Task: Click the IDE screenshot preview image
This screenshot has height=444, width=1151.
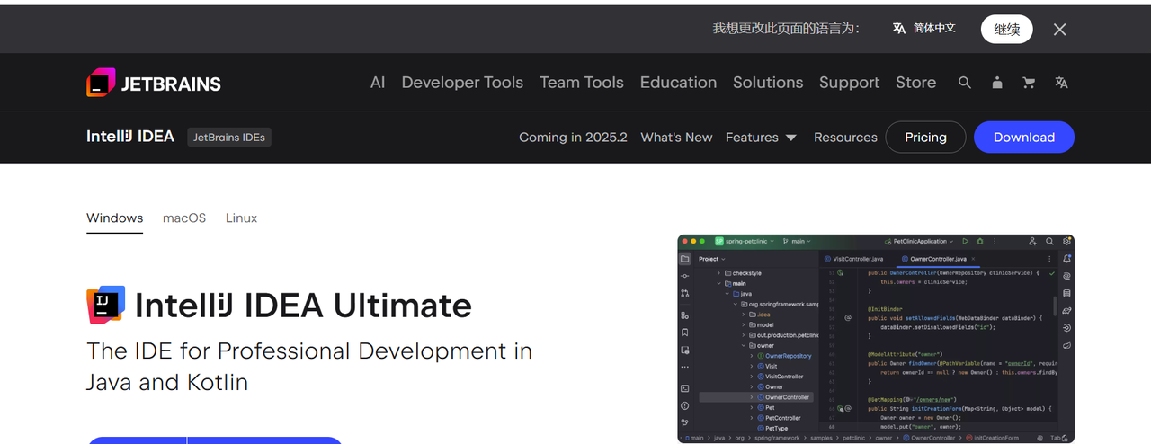Action: pos(875,339)
